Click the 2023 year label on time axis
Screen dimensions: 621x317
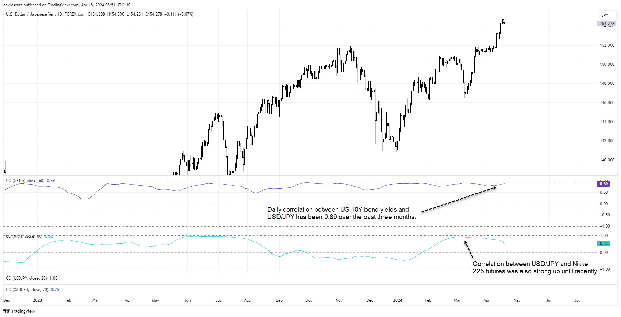coord(37,300)
